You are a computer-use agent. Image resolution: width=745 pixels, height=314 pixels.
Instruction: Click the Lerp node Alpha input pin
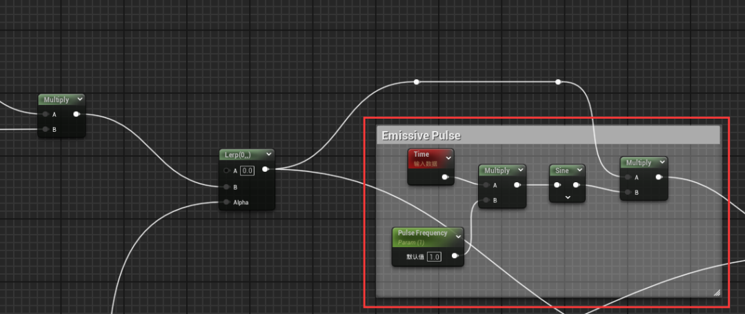226,202
